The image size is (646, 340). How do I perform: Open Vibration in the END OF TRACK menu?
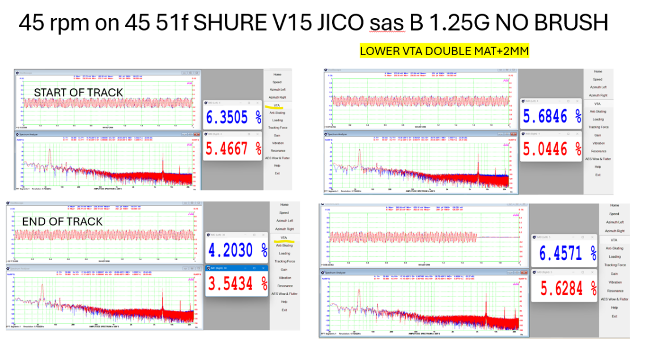point(284,278)
